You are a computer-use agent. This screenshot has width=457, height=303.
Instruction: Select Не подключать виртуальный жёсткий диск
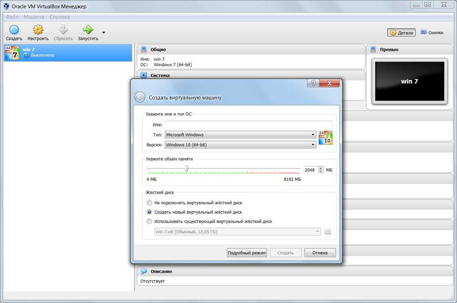coord(195,203)
